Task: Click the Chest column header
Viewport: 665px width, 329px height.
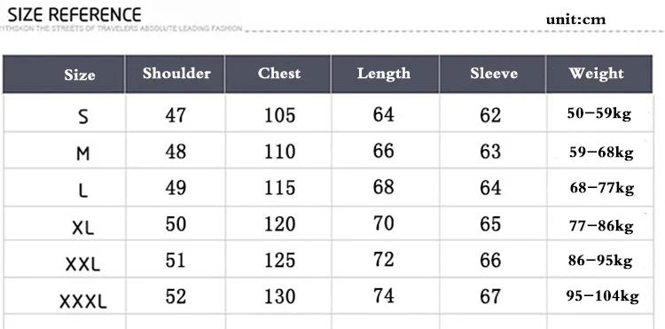Action: point(279,74)
